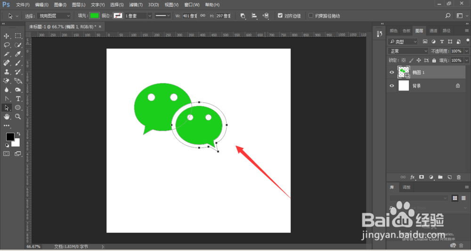Open 窗口(W) menu

pyautogui.click(x=192, y=5)
